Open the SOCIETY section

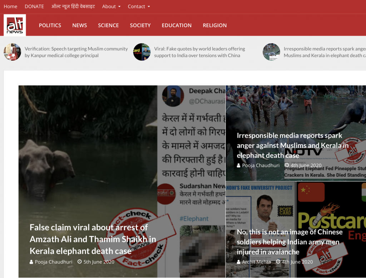point(140,25)
